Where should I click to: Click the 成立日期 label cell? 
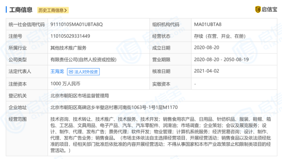click(170, 48)
